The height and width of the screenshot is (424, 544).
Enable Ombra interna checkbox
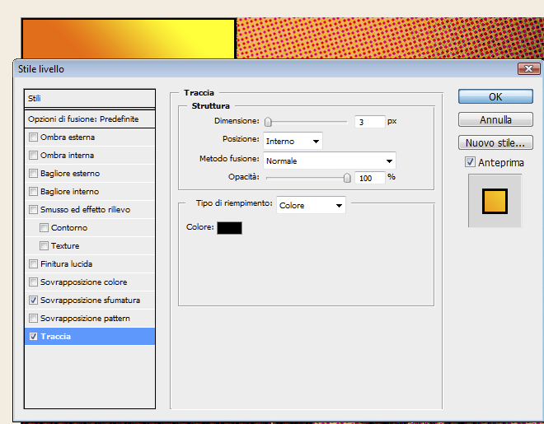click(x=33, y=155)
